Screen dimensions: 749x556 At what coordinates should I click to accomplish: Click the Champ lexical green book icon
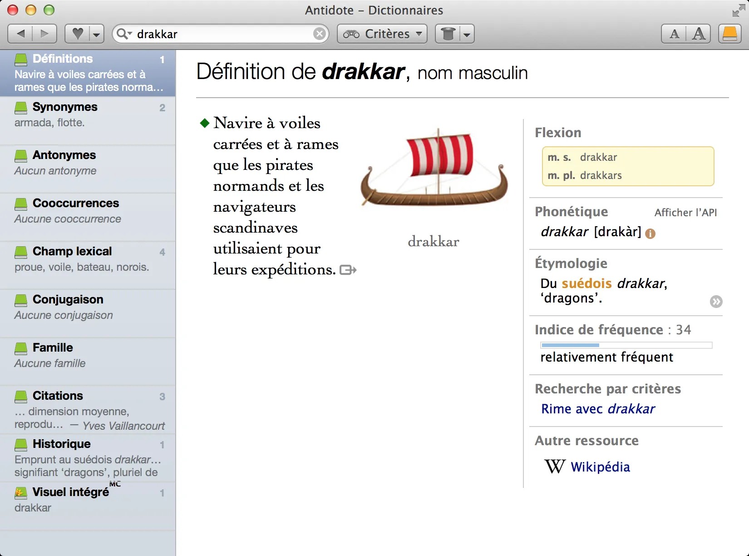pos(21,252)
